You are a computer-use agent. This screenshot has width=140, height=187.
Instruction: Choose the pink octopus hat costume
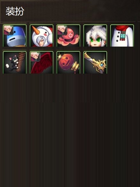(x=68, y=36)
